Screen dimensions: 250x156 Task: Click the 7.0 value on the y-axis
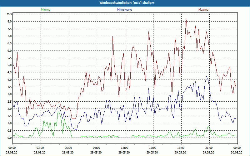tap(9, 36)
